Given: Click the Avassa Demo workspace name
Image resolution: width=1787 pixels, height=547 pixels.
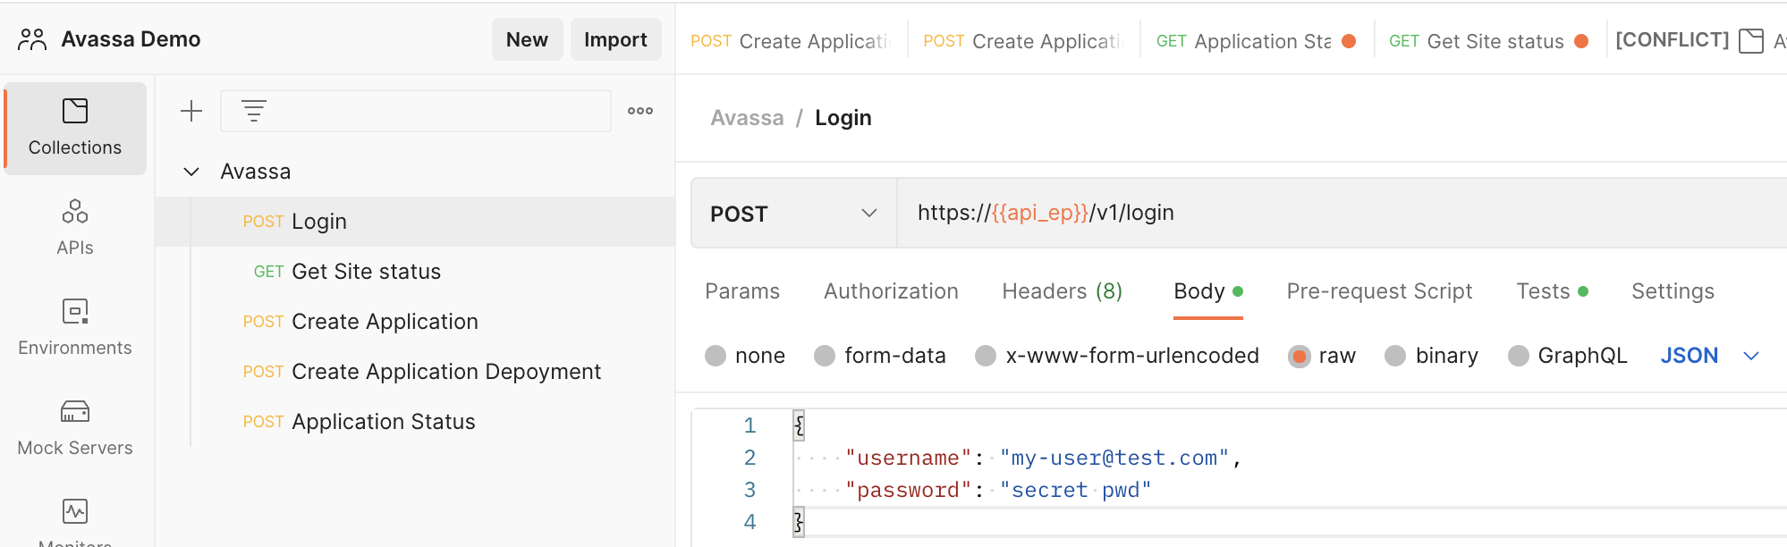Looking at the screenshot, I should (x=131, y=39).
